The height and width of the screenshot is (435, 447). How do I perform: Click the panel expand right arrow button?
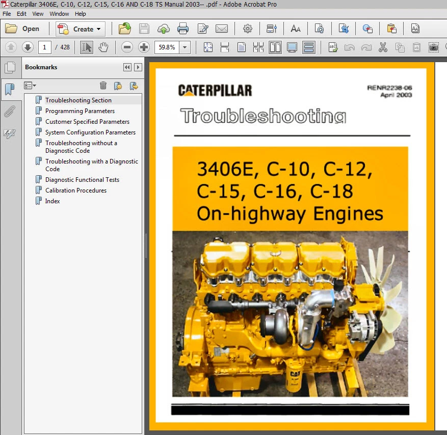pos(138,67)
